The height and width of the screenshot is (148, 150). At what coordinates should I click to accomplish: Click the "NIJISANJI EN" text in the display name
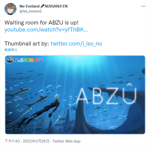[x=56, y=6]
